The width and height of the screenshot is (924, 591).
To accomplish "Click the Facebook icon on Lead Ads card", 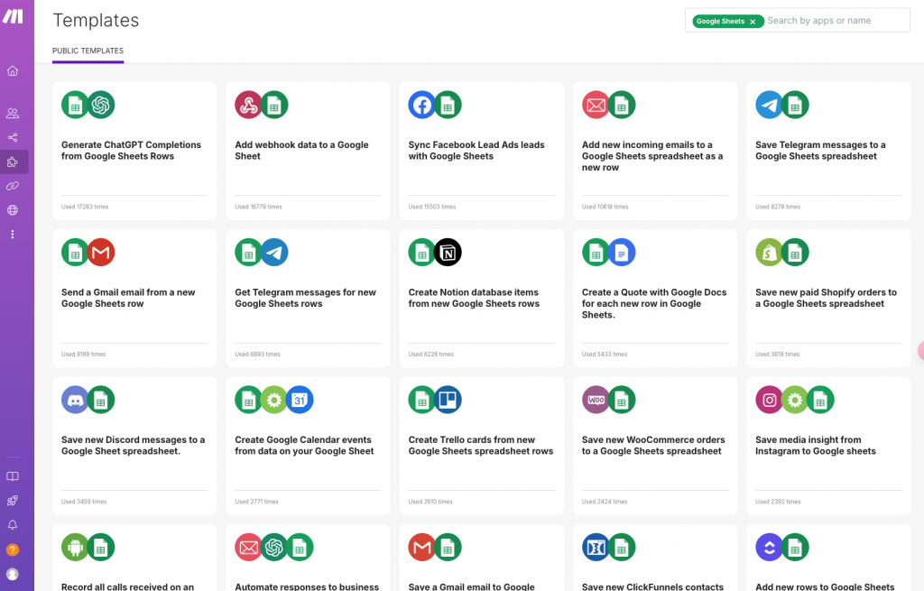I will pos(422,105).
